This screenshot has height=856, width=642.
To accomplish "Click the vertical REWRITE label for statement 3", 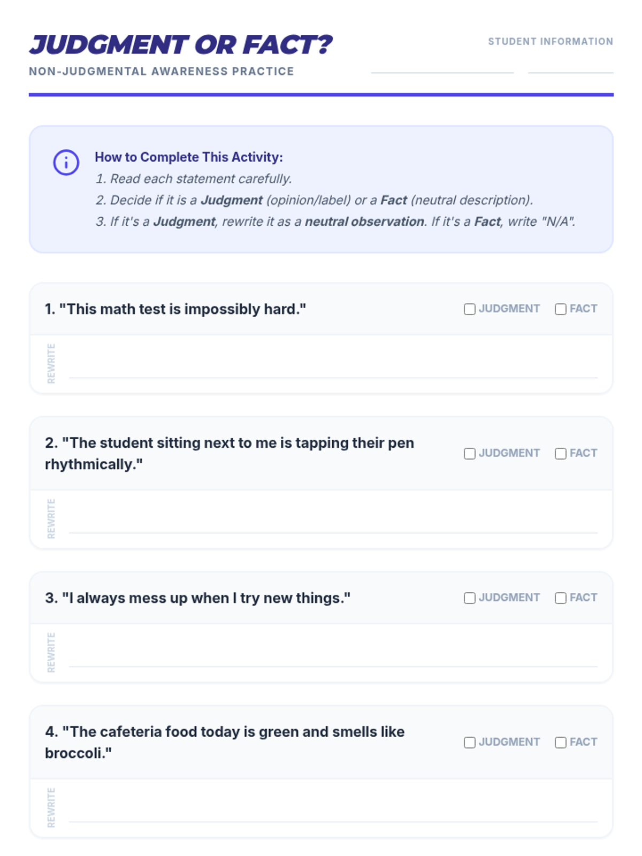I will (51, 652).
